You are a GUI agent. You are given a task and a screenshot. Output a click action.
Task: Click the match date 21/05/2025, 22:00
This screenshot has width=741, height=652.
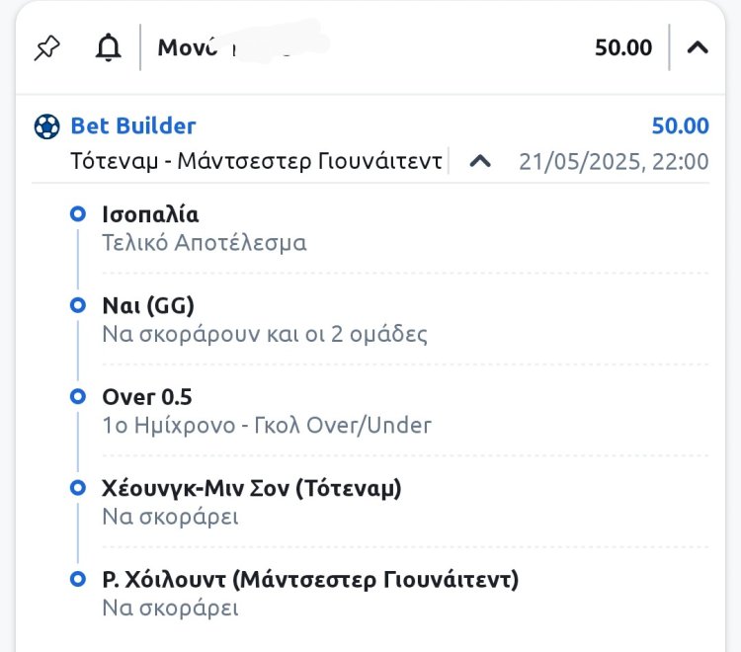coord(614,161)
